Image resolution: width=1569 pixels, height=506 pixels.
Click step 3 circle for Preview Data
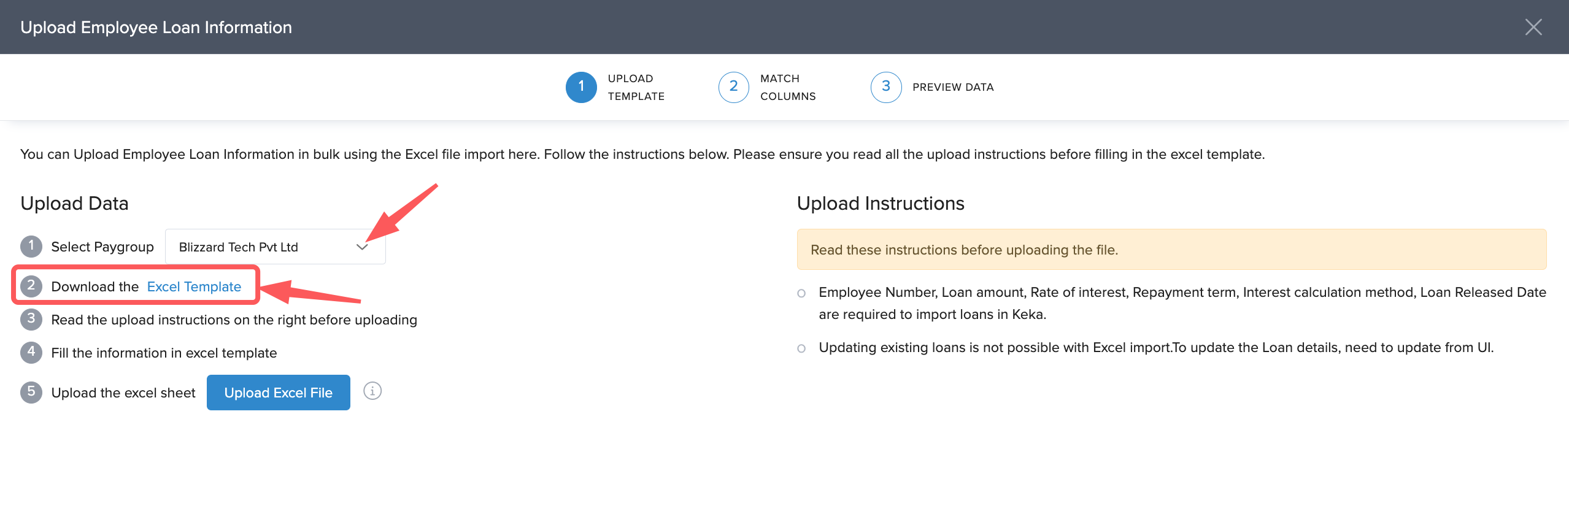[885, 87]
